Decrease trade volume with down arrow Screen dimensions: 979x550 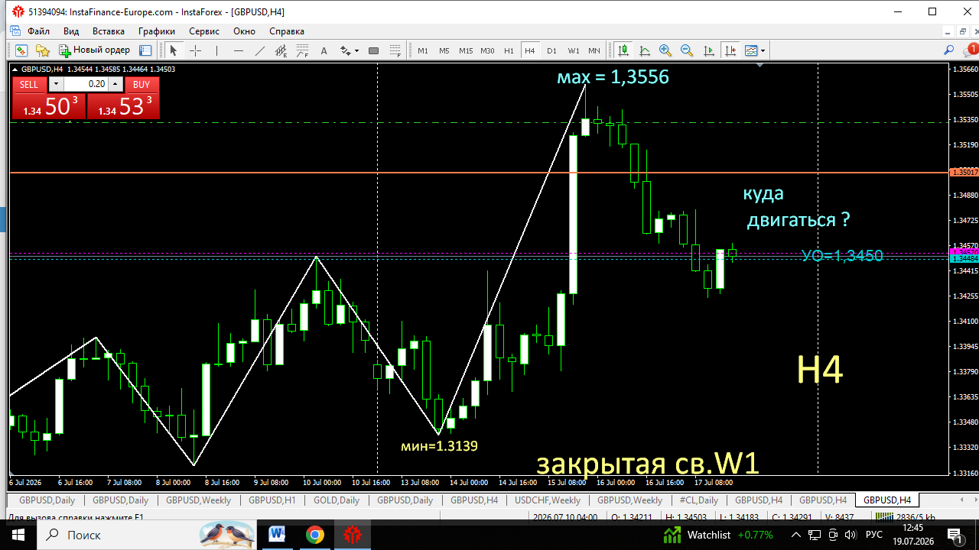point(57,84)
